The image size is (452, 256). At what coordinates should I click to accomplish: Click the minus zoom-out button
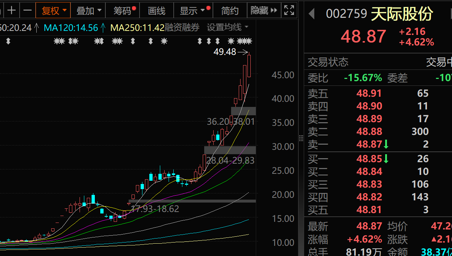pos(27,10)
